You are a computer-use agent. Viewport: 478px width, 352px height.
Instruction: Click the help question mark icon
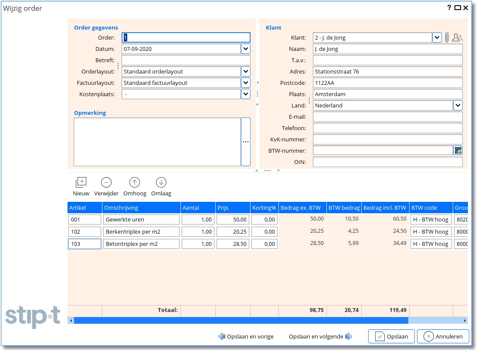pos(449,8)
